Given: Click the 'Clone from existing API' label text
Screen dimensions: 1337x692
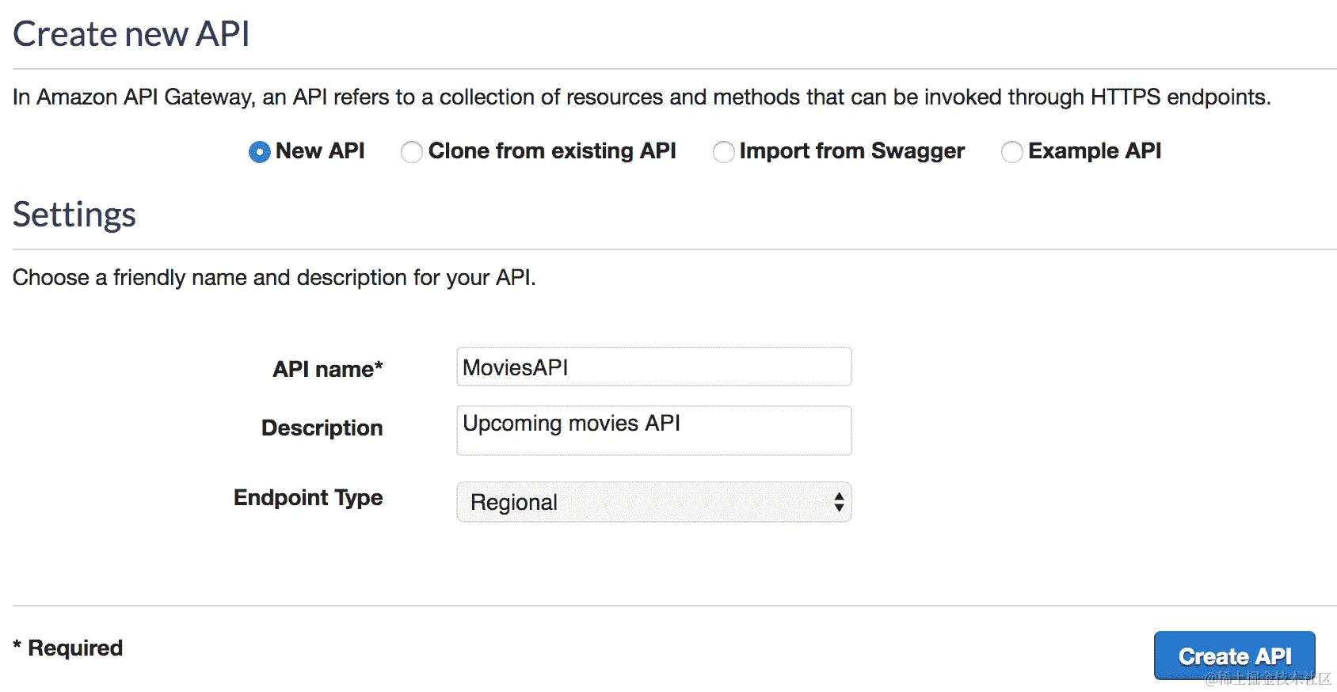Looking at the screenshot, I should click(552, 150).
